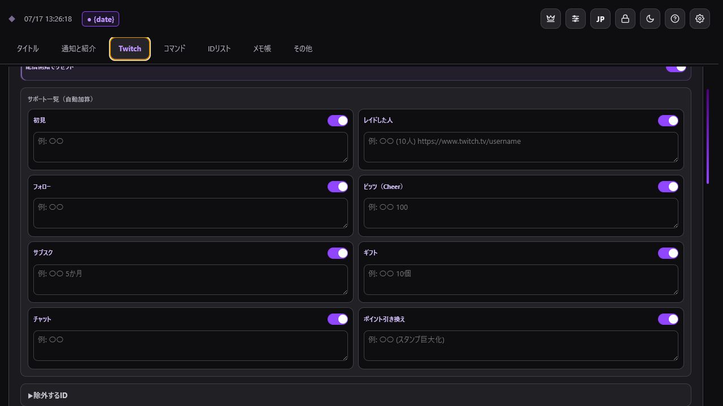This screenshot has width=723, height=406.
Task: Select the Twitch tab
Action: (x=130, y=48)
